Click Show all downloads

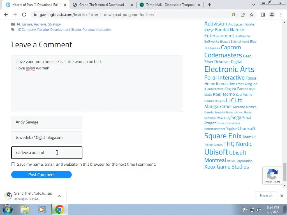click(266, 196)
